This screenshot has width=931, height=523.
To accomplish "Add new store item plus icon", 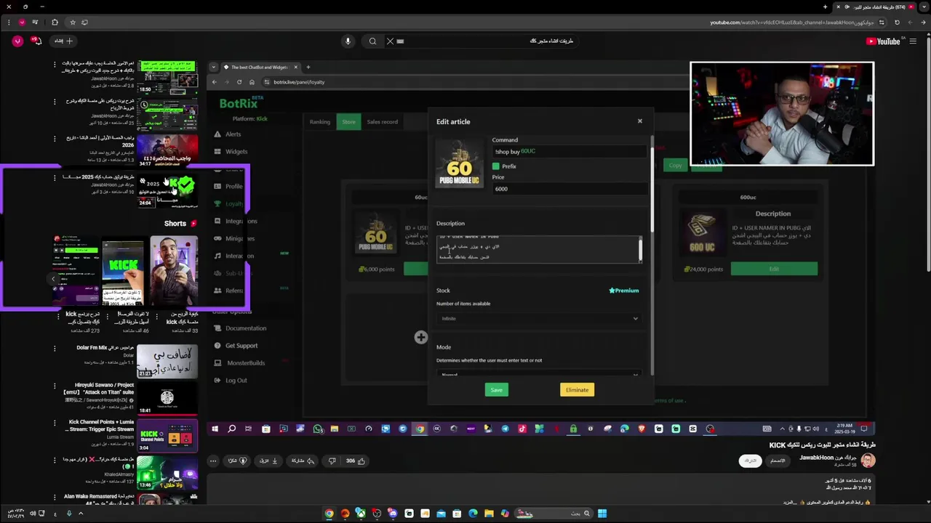I will (420, 337).
